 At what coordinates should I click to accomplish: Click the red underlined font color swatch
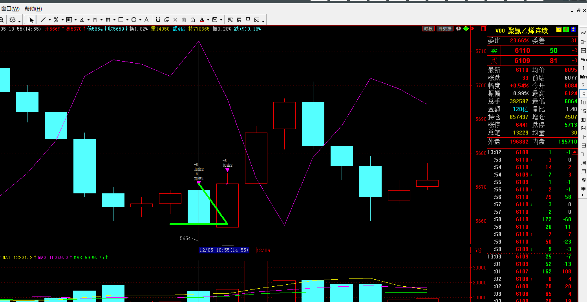(202, 20)
